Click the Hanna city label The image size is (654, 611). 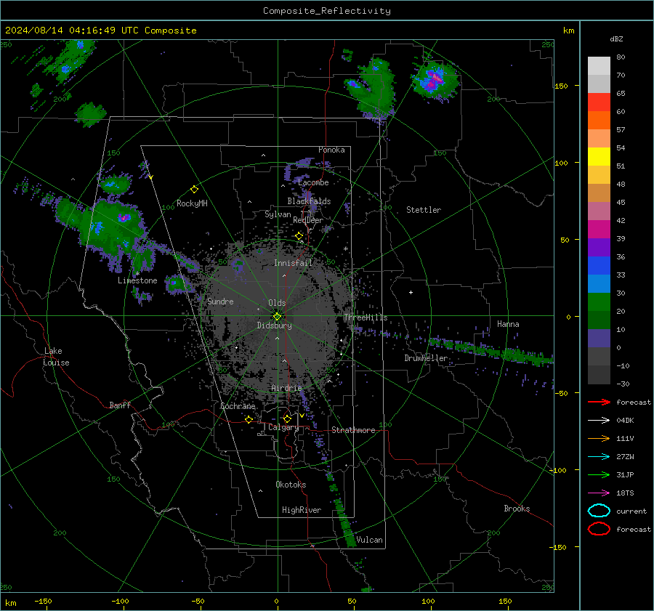(x=508, y=324)
